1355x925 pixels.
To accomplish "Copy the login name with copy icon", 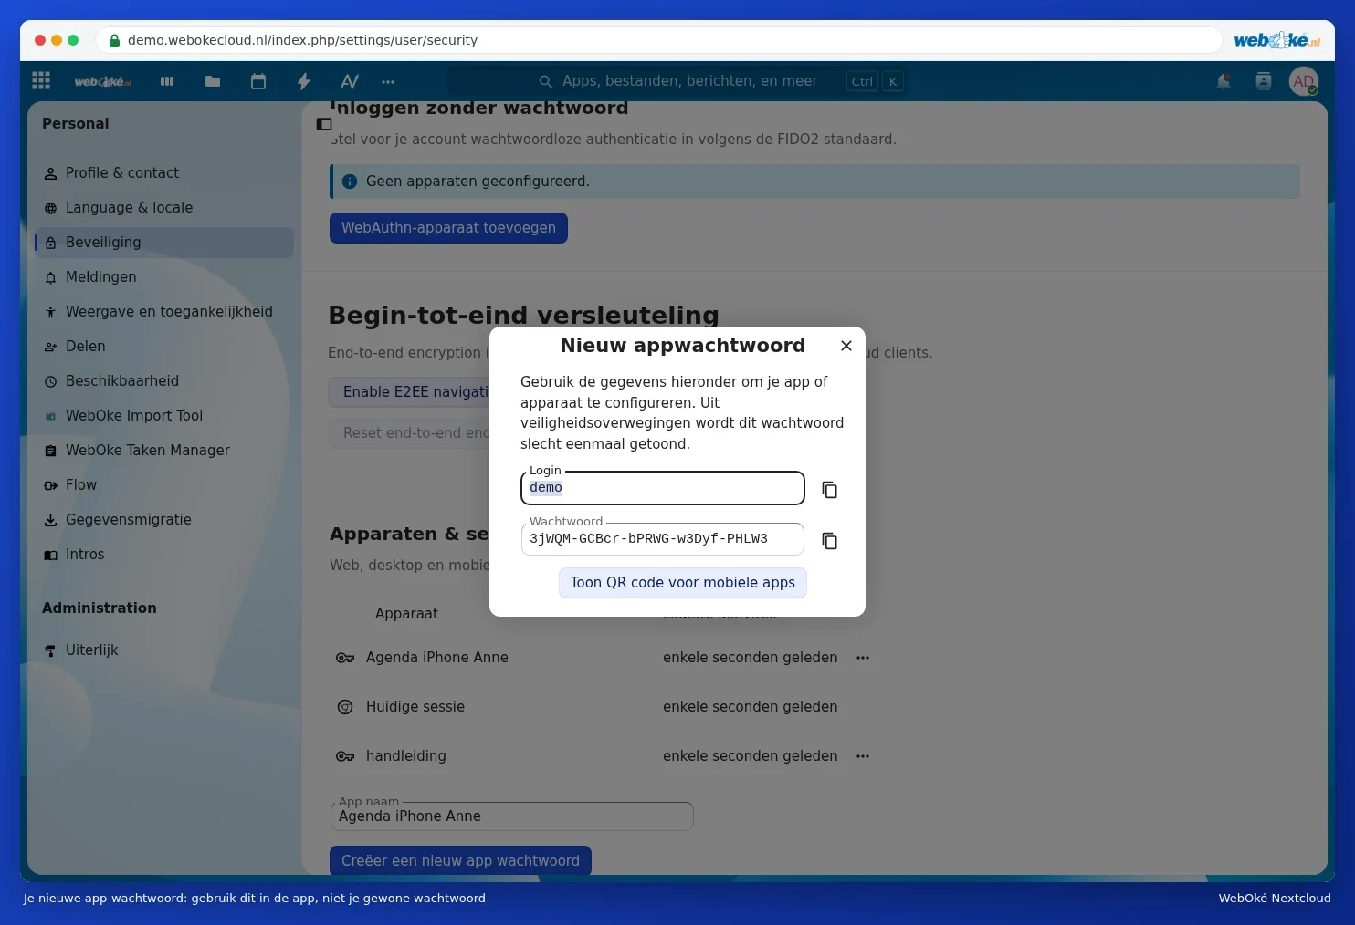I will click(830, 490).
